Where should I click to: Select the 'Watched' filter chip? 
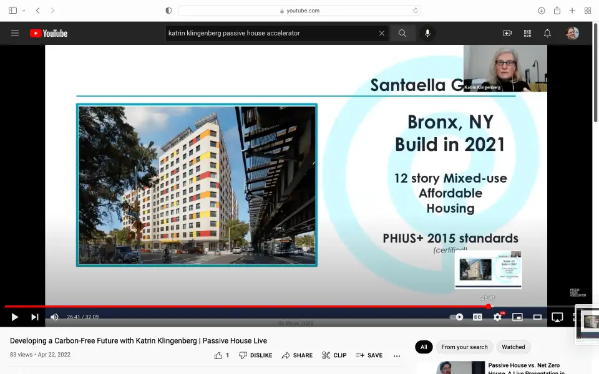(514, 347)
